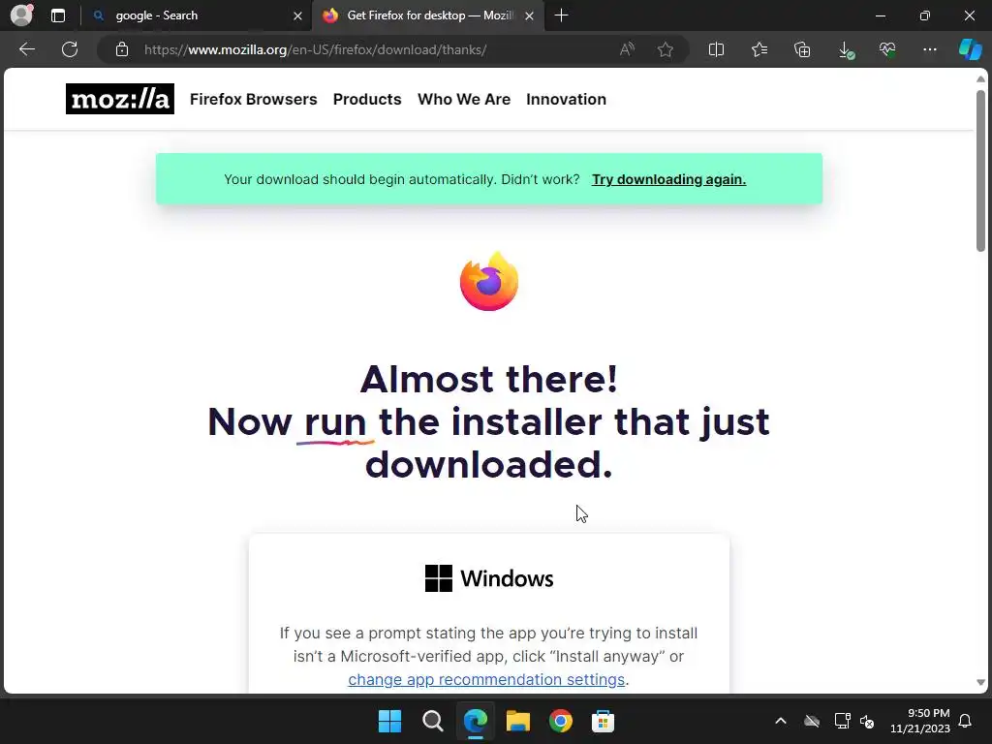Activate Read aloud icon in address bar

click(627, 49)
